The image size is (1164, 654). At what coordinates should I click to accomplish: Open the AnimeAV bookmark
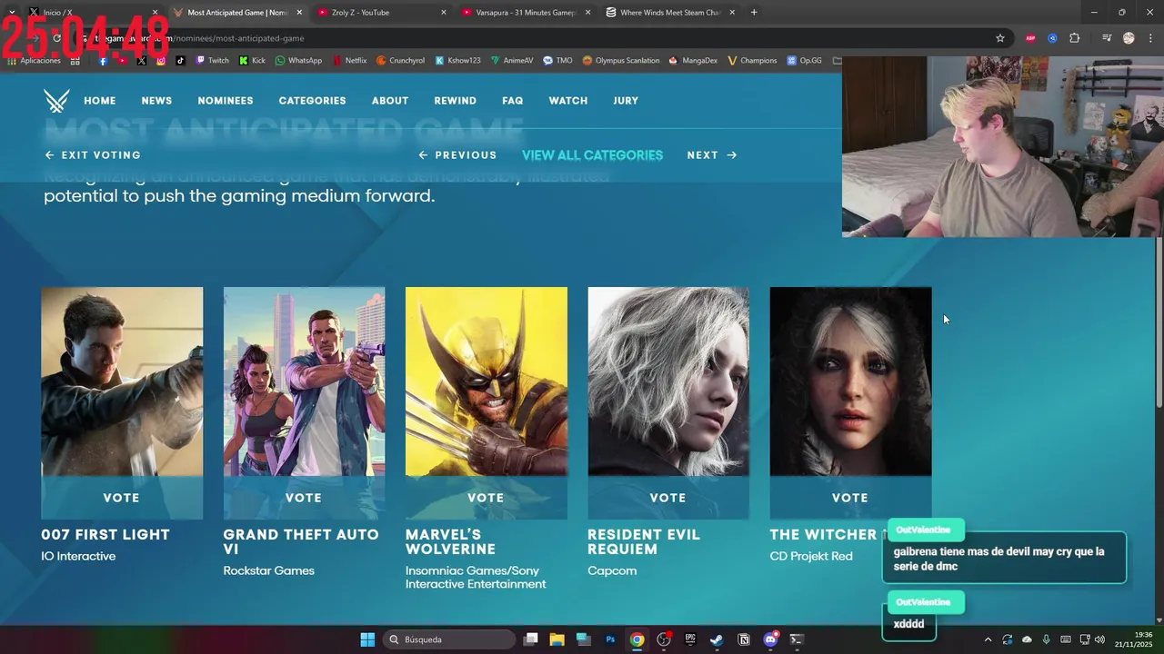tap(512, 61)
